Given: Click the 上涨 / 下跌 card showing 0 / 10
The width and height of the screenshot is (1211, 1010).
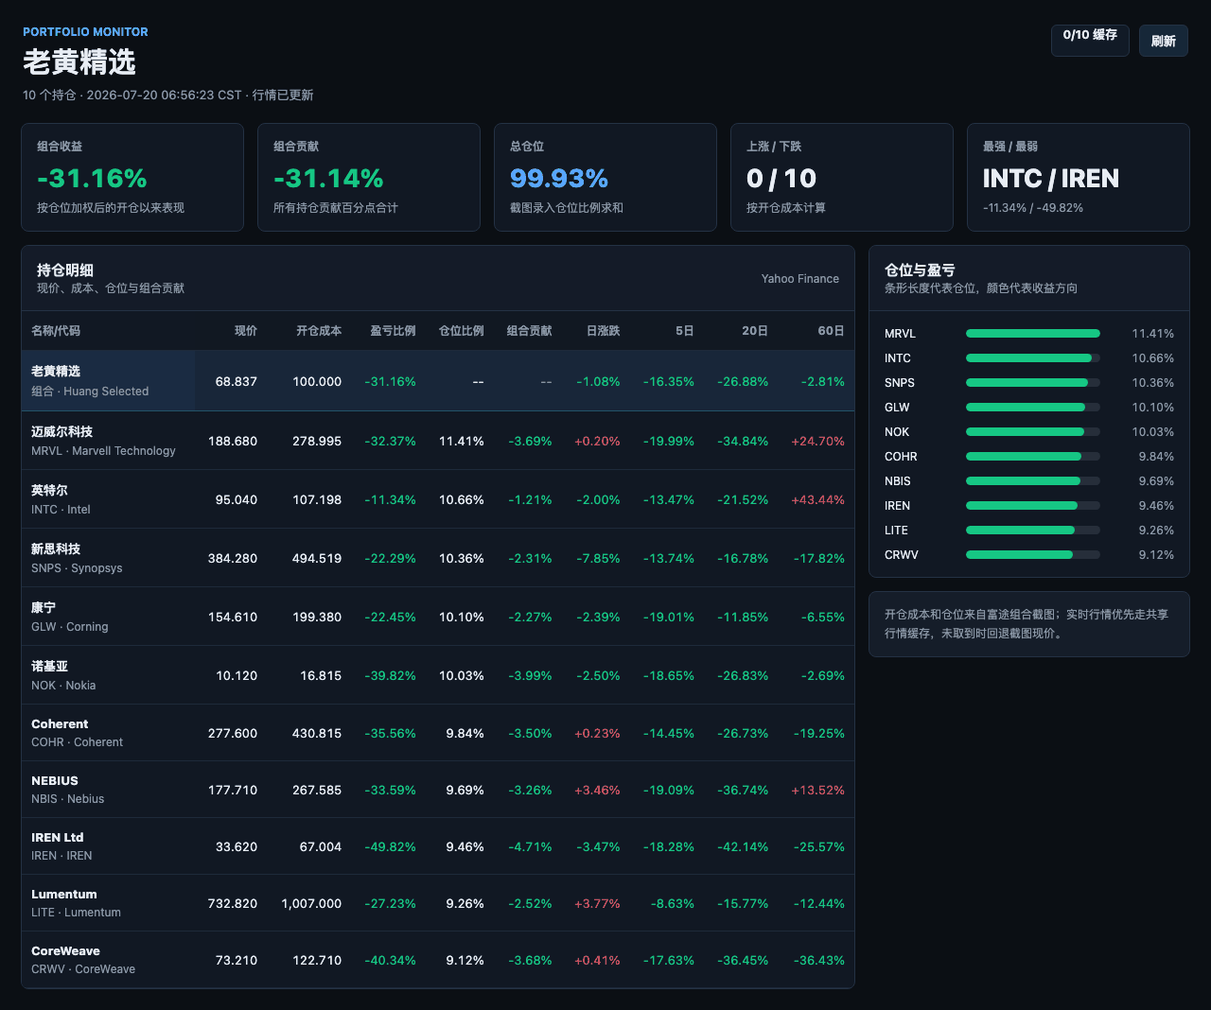Looking at the screenshot, I should (842, 177).
